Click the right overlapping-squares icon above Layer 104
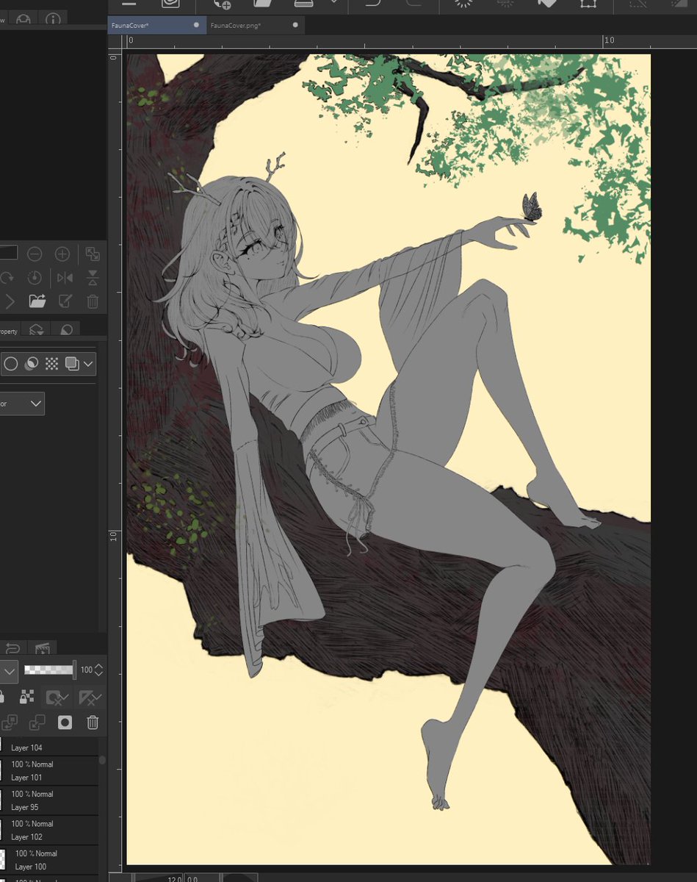697x882 pixels. click(37, 723)
